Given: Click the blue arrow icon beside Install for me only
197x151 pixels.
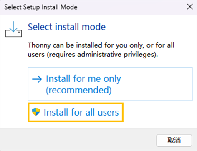Looking at the screenshot, I should pyautogui.click(x=37, y=79).
